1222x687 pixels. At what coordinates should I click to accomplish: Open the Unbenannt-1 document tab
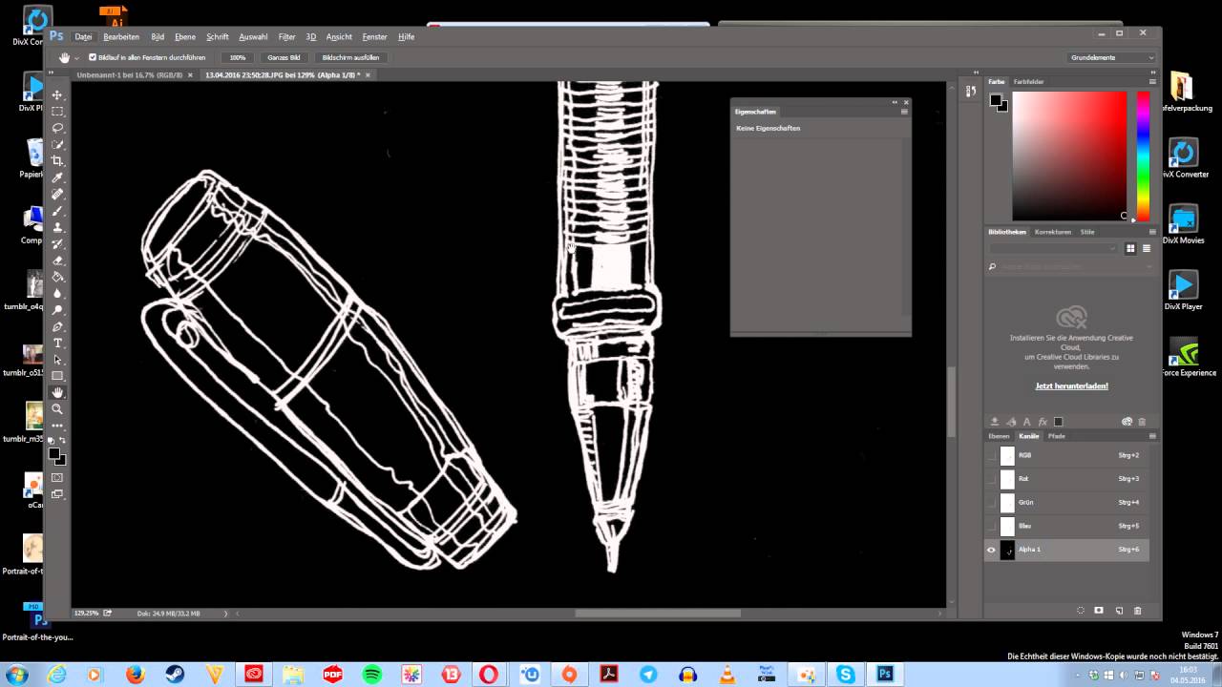[129, 74]
